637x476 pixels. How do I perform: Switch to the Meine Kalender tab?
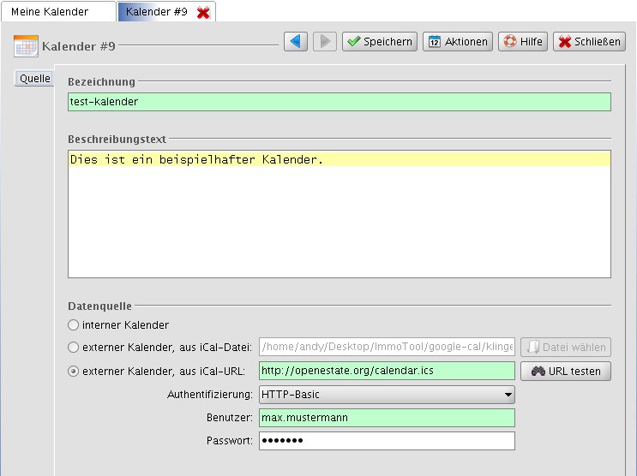[57, 12]
